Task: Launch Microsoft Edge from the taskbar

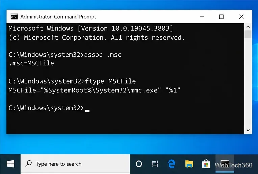Action: point(172,164)
